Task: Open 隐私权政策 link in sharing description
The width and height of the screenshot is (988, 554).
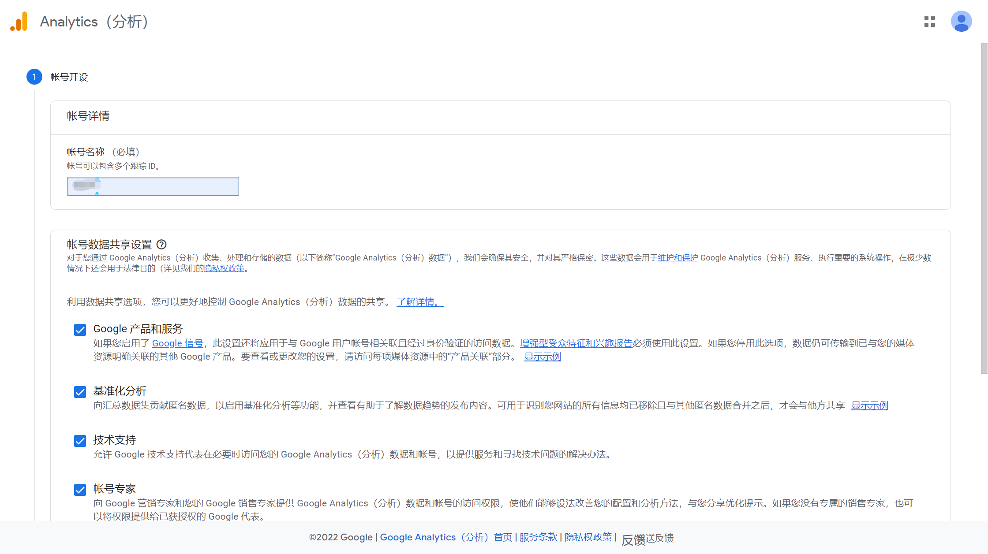Action: [x=224, y=268]
